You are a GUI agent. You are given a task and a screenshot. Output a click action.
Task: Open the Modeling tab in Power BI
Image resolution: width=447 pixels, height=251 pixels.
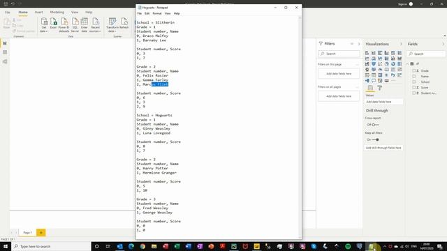coord(57,13)
